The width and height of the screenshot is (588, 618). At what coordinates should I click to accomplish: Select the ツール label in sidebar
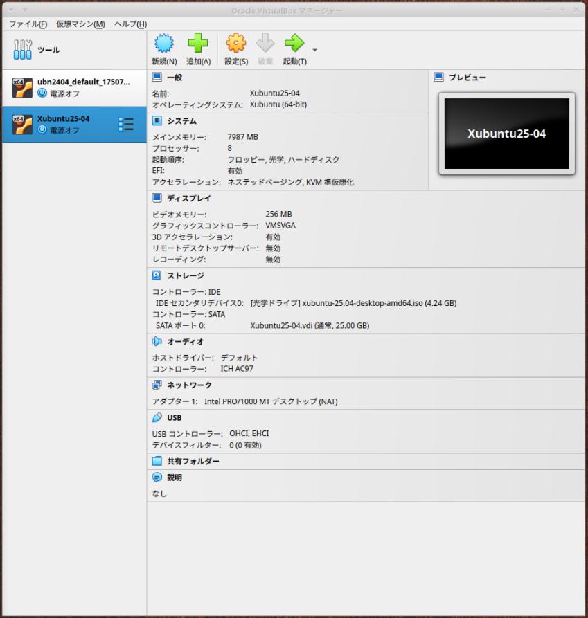coord(48,50)
